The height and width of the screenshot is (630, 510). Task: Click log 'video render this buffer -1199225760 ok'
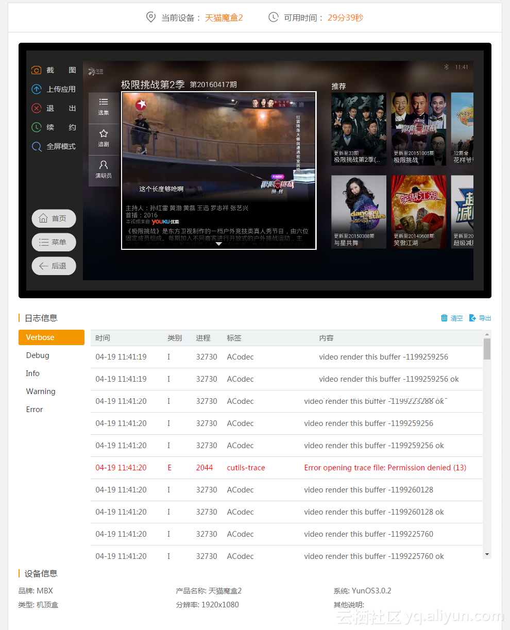point(374,556)
